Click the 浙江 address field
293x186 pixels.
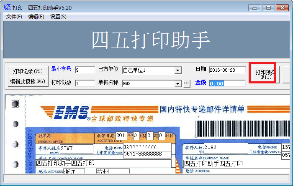(74, 171)
